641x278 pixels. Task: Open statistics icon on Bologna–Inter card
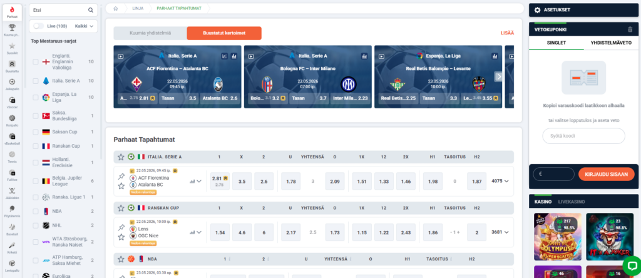pyautogui.click(x=364, y=56)
